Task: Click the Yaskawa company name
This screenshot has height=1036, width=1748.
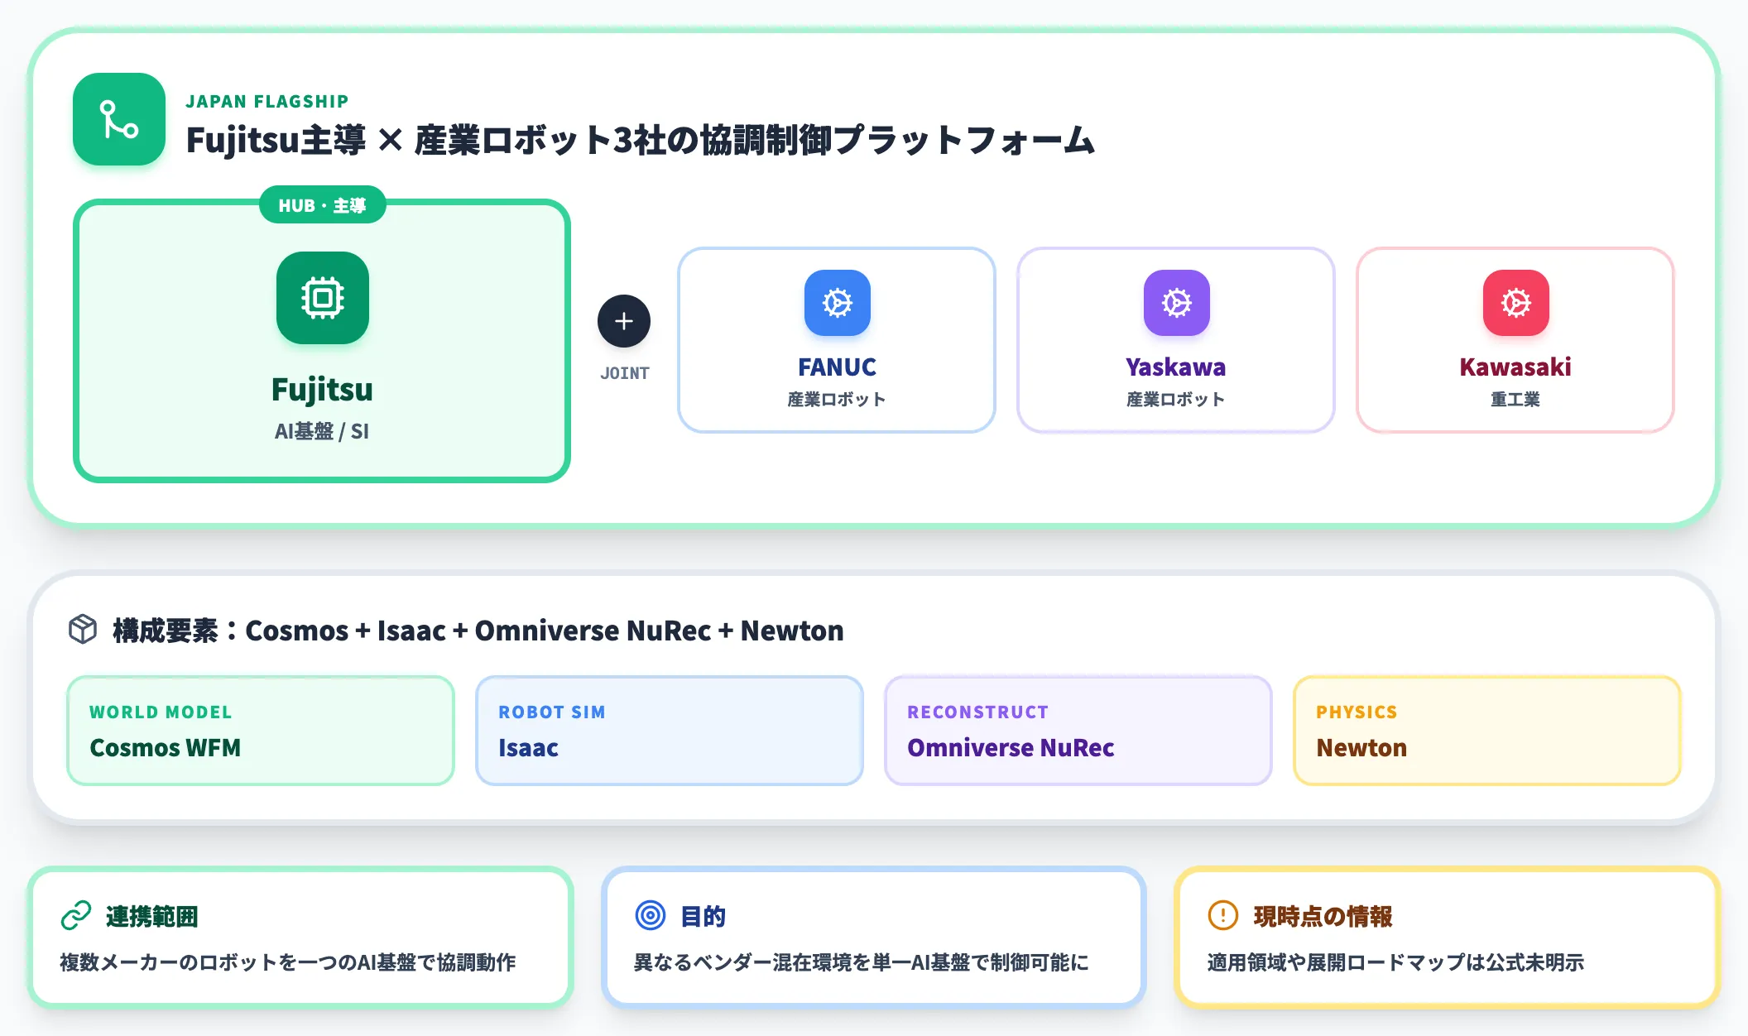Action: [x=1176, y=367]
